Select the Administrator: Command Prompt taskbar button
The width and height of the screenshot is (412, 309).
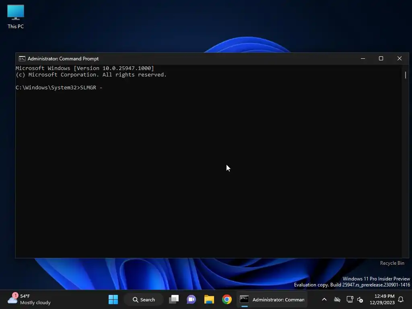coord(272,299)
